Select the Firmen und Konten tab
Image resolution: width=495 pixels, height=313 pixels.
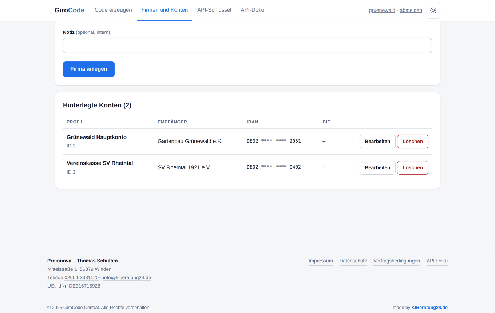pyautogui.click(x=165, y=10)
